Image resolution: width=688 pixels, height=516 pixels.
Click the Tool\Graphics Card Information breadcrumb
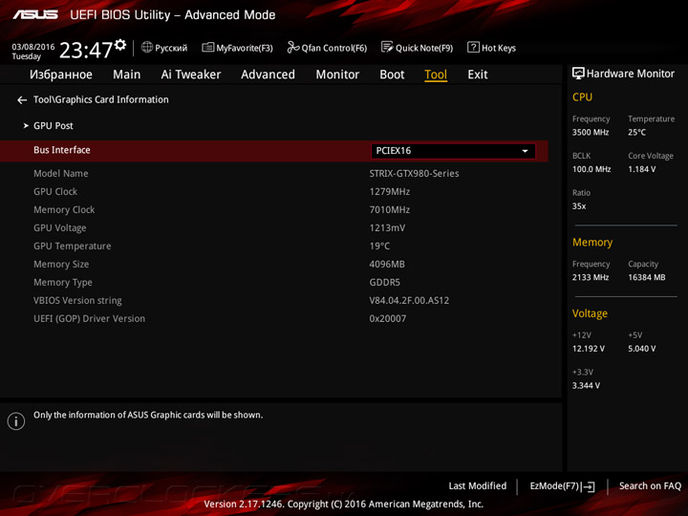[x=101, y=100]
